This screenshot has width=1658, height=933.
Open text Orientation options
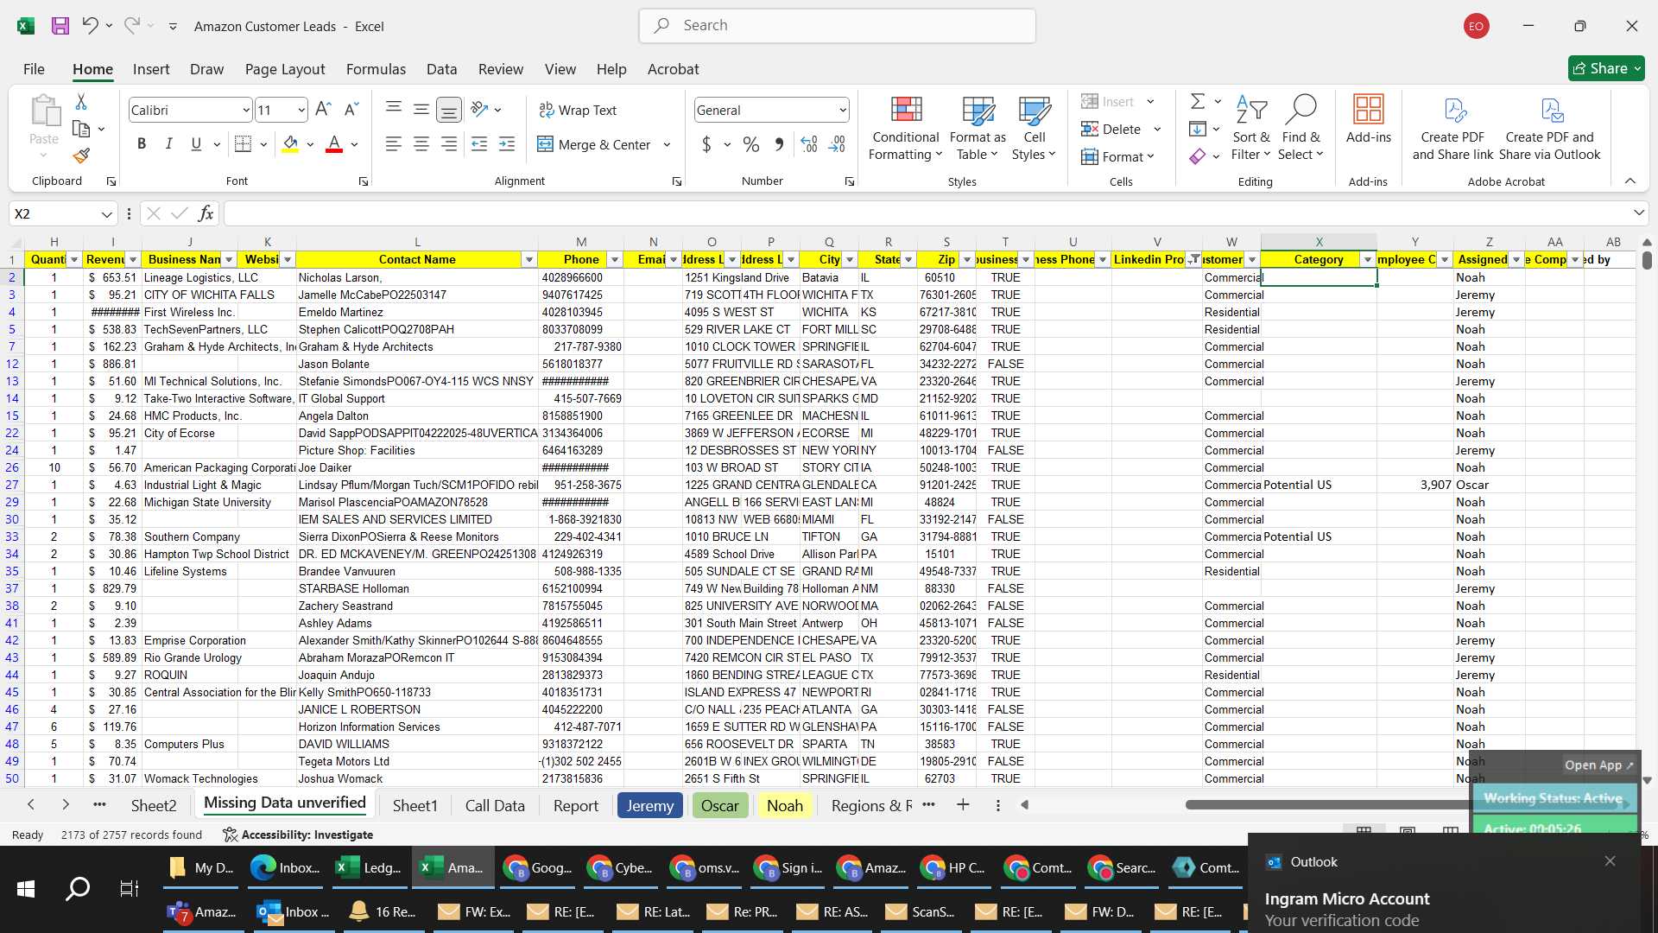click(x=480, y=110)
